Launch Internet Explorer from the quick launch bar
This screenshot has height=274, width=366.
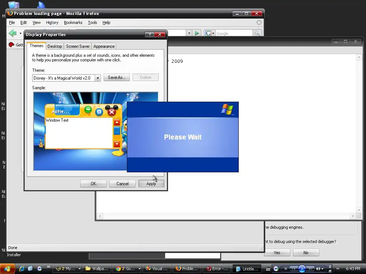pos(22,269)
